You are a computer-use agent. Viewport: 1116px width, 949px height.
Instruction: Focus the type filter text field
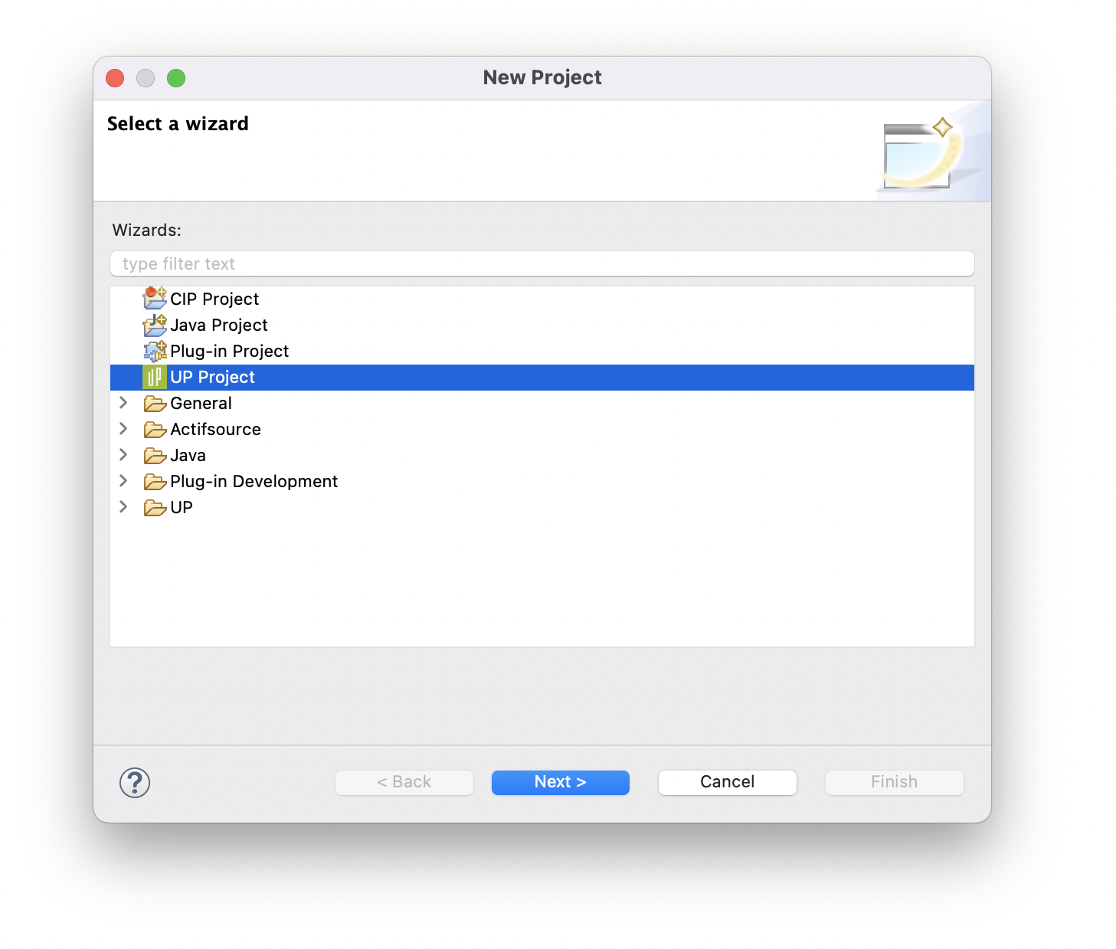[542, 263]
